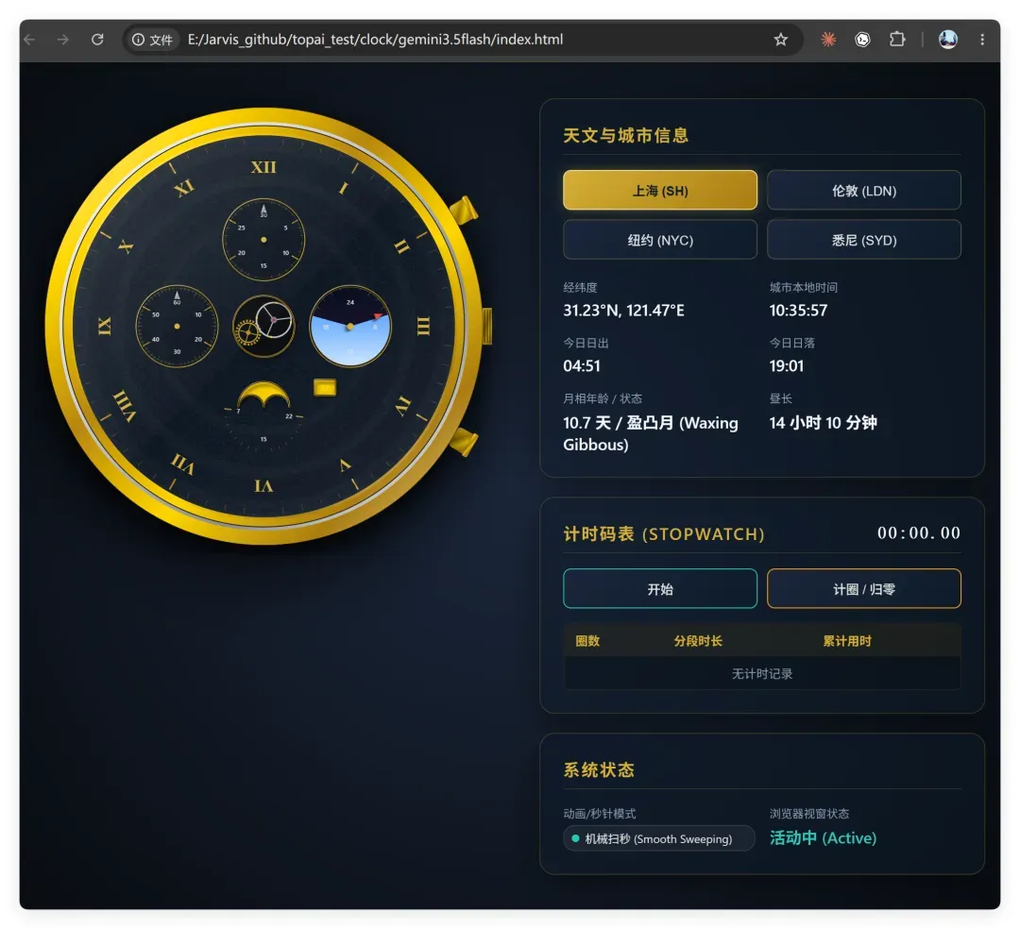Click the 计圈 / 归零 lap reset button
Viewport: 1020px width, 929px height.
[864, 588]
